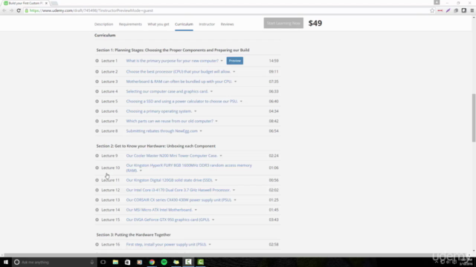The width and height of the screenshot is (476, 267).
Task: Click the vertical page scrollbar thumb
Action: click(x=473, y=117)
